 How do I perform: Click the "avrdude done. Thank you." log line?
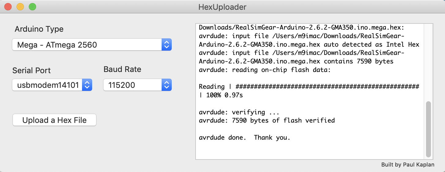[244, 138]
